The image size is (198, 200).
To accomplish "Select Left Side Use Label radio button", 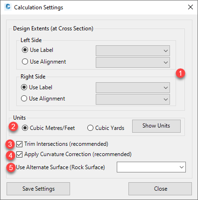I will click(25, 50).
